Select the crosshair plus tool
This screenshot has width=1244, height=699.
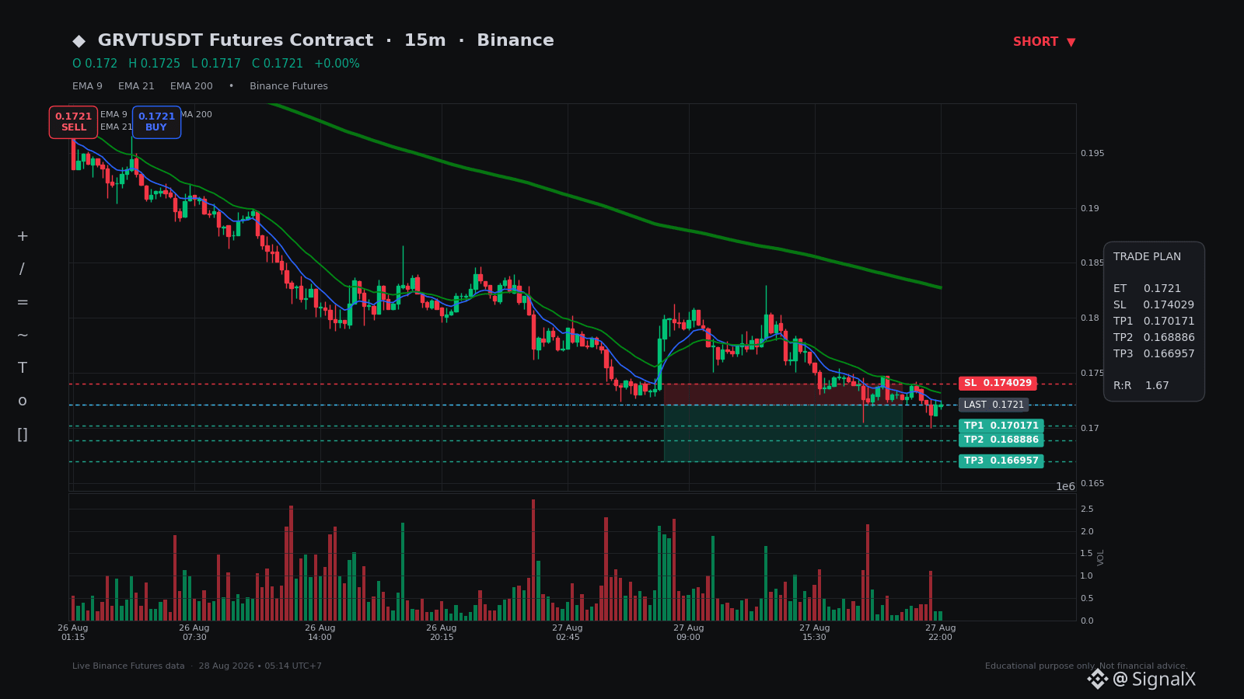23,236
